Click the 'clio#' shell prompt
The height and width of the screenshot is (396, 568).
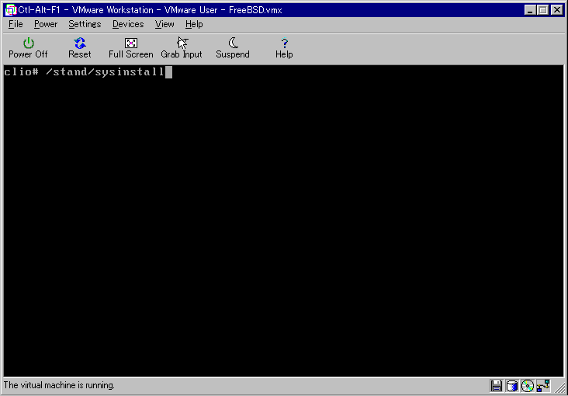click(x=21, y=71)
